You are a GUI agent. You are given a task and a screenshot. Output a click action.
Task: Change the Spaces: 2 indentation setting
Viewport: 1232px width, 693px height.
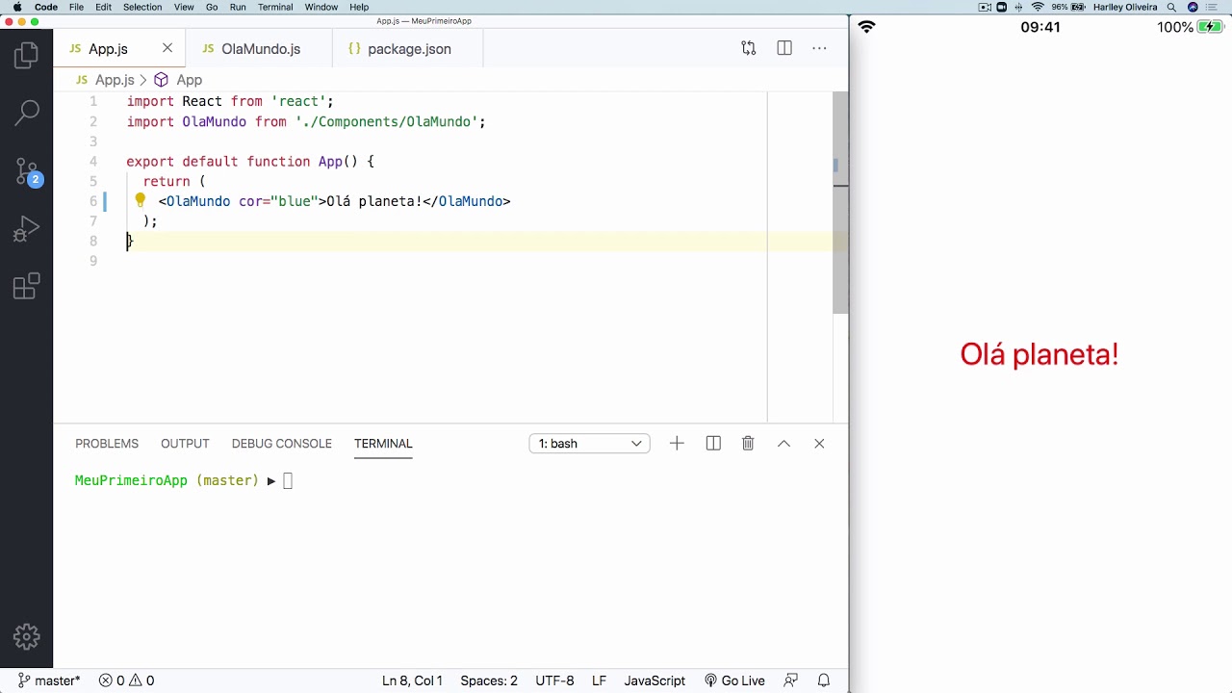pos(489,680)
